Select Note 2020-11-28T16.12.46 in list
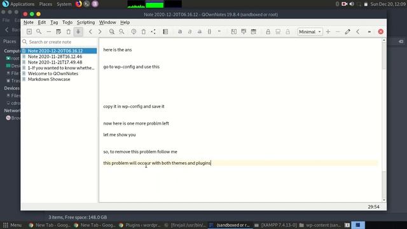 pos(59,57)
